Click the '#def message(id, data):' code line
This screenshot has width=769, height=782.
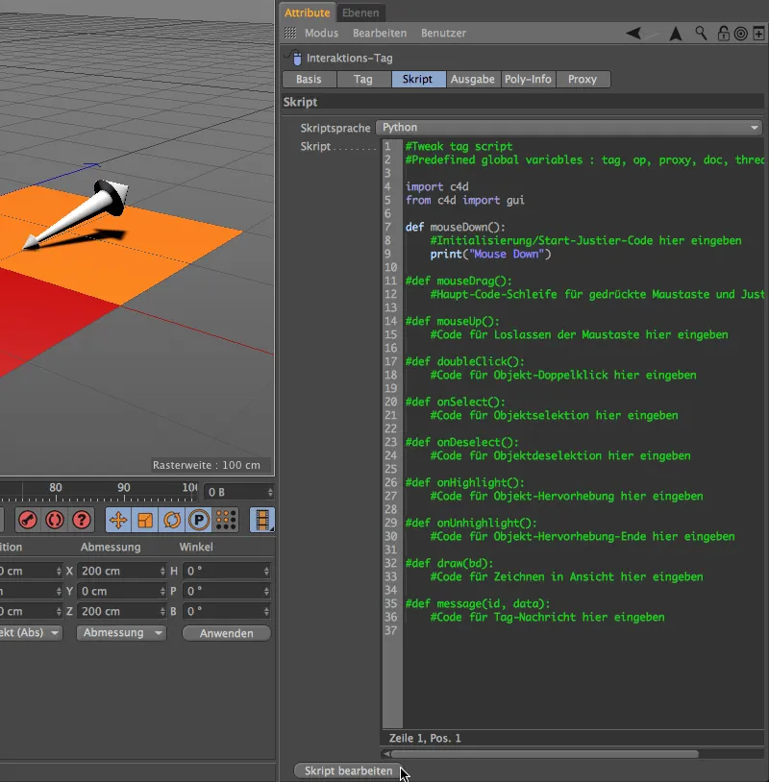pos(478,604)
